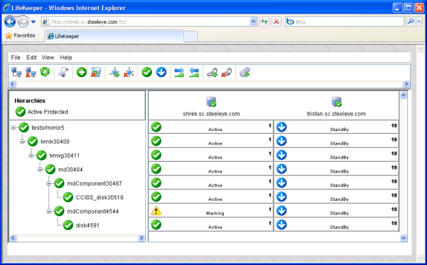Click the Disconnect server icon with red X
This screenshot has width=427, height=265.
[31, 72]
